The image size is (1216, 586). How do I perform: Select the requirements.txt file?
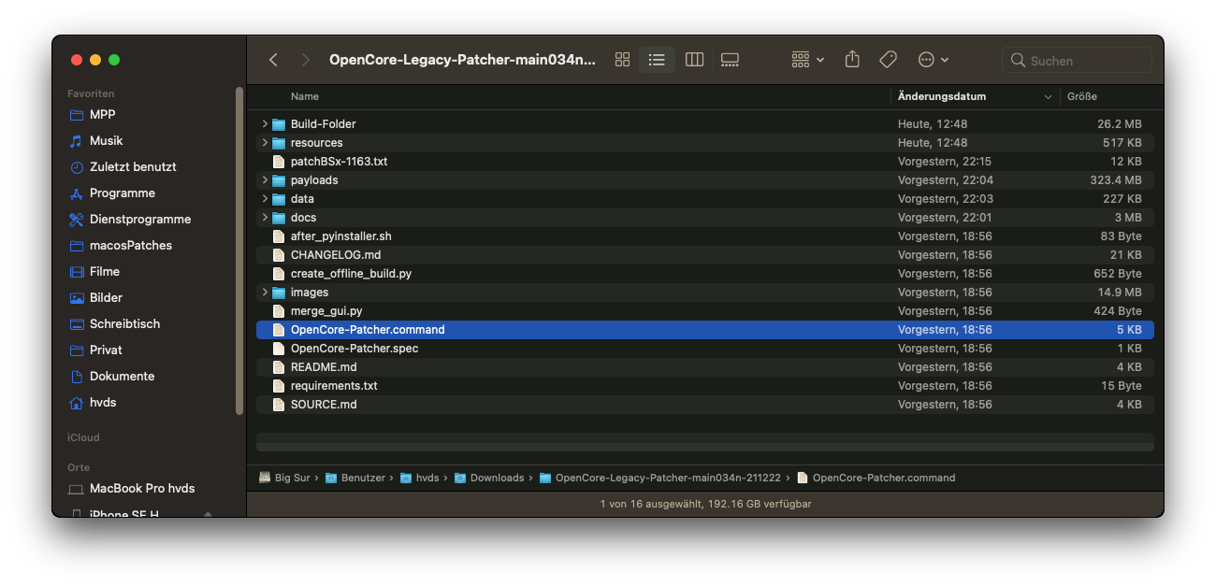point(705,386)
